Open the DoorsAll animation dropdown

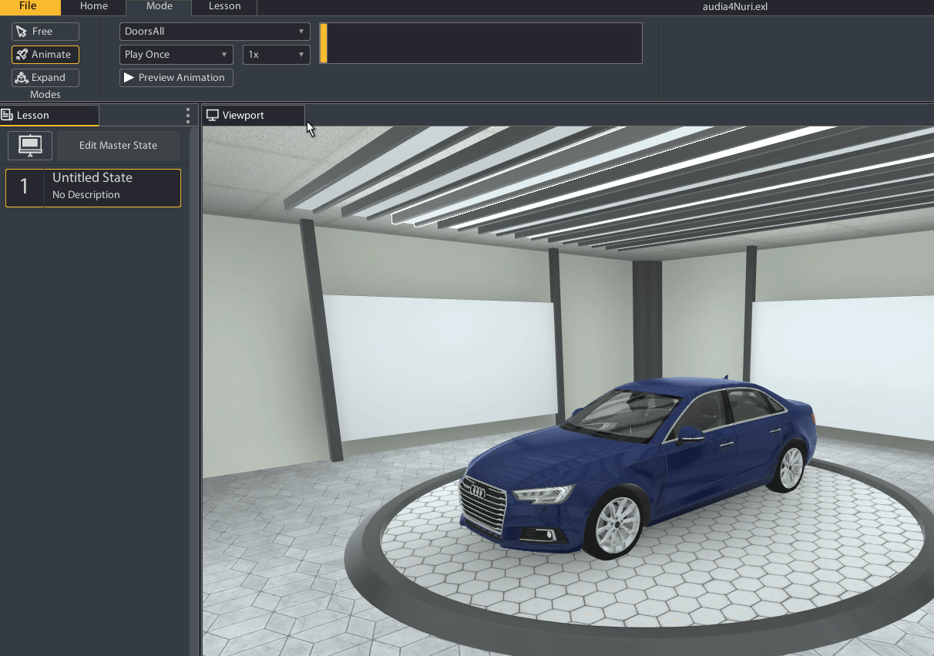coord(215,32)
